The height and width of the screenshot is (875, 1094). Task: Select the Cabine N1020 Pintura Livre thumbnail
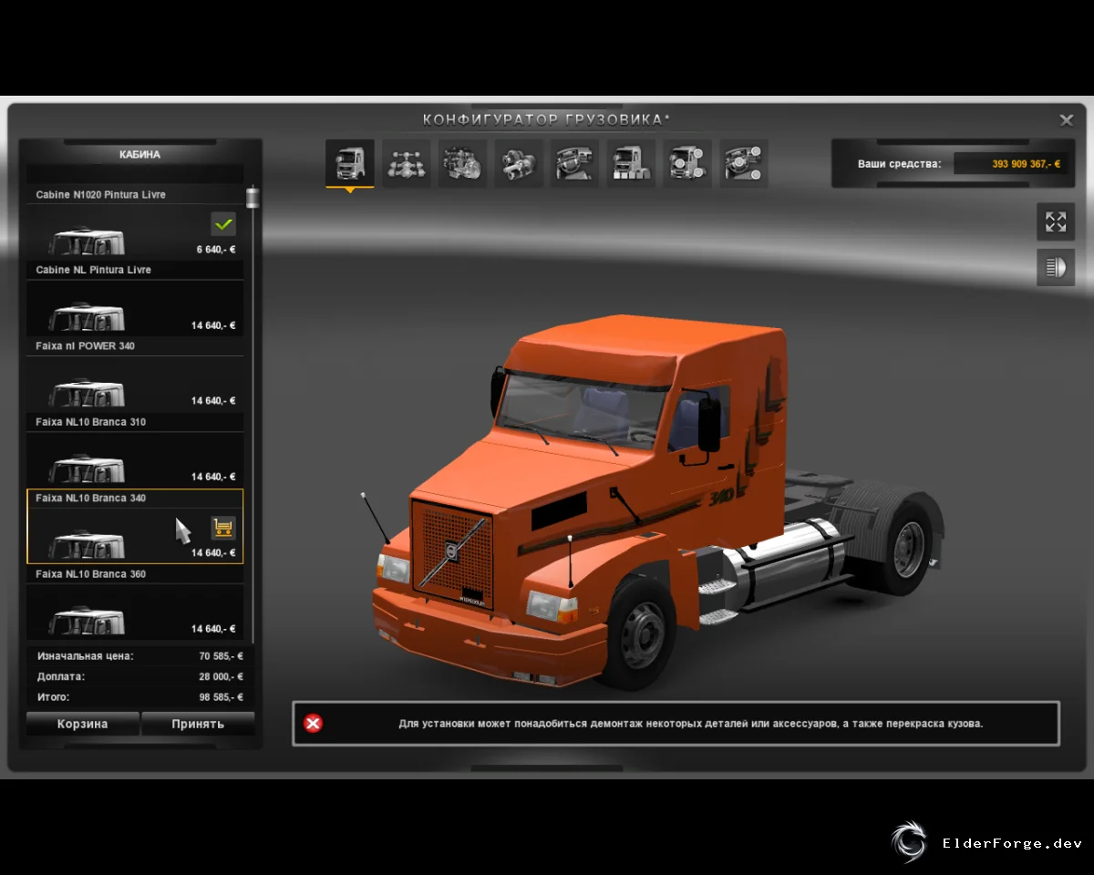tap(88, 242)
